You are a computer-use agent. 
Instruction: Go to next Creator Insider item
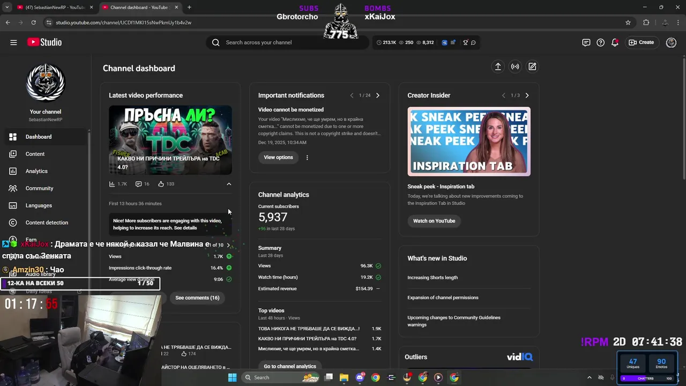tap(527, 95)
